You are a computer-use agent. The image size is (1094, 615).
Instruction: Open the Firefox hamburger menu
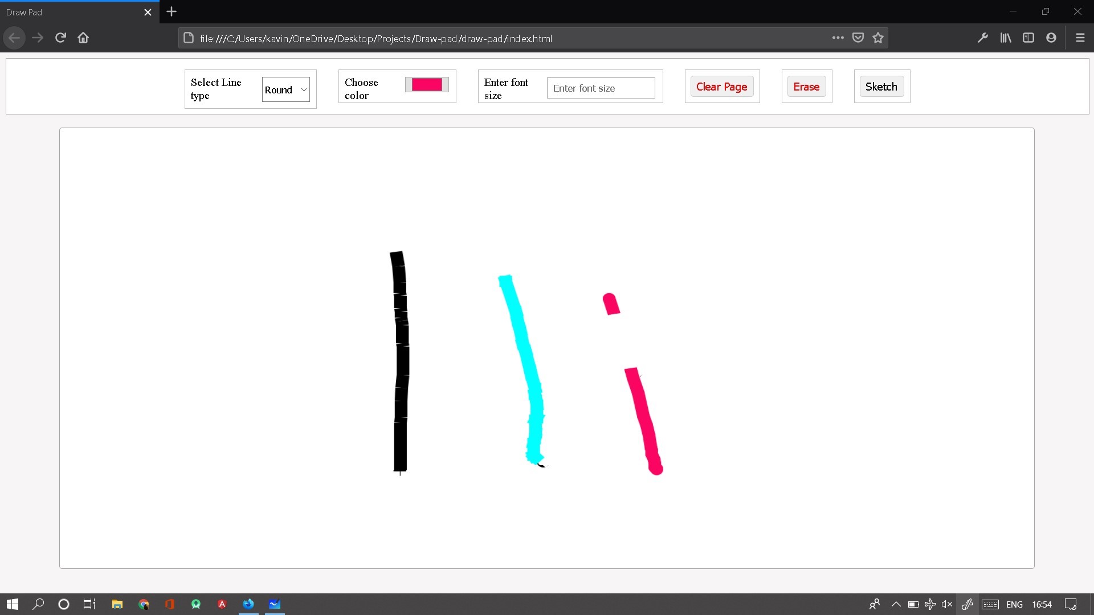click(1080, 38)
